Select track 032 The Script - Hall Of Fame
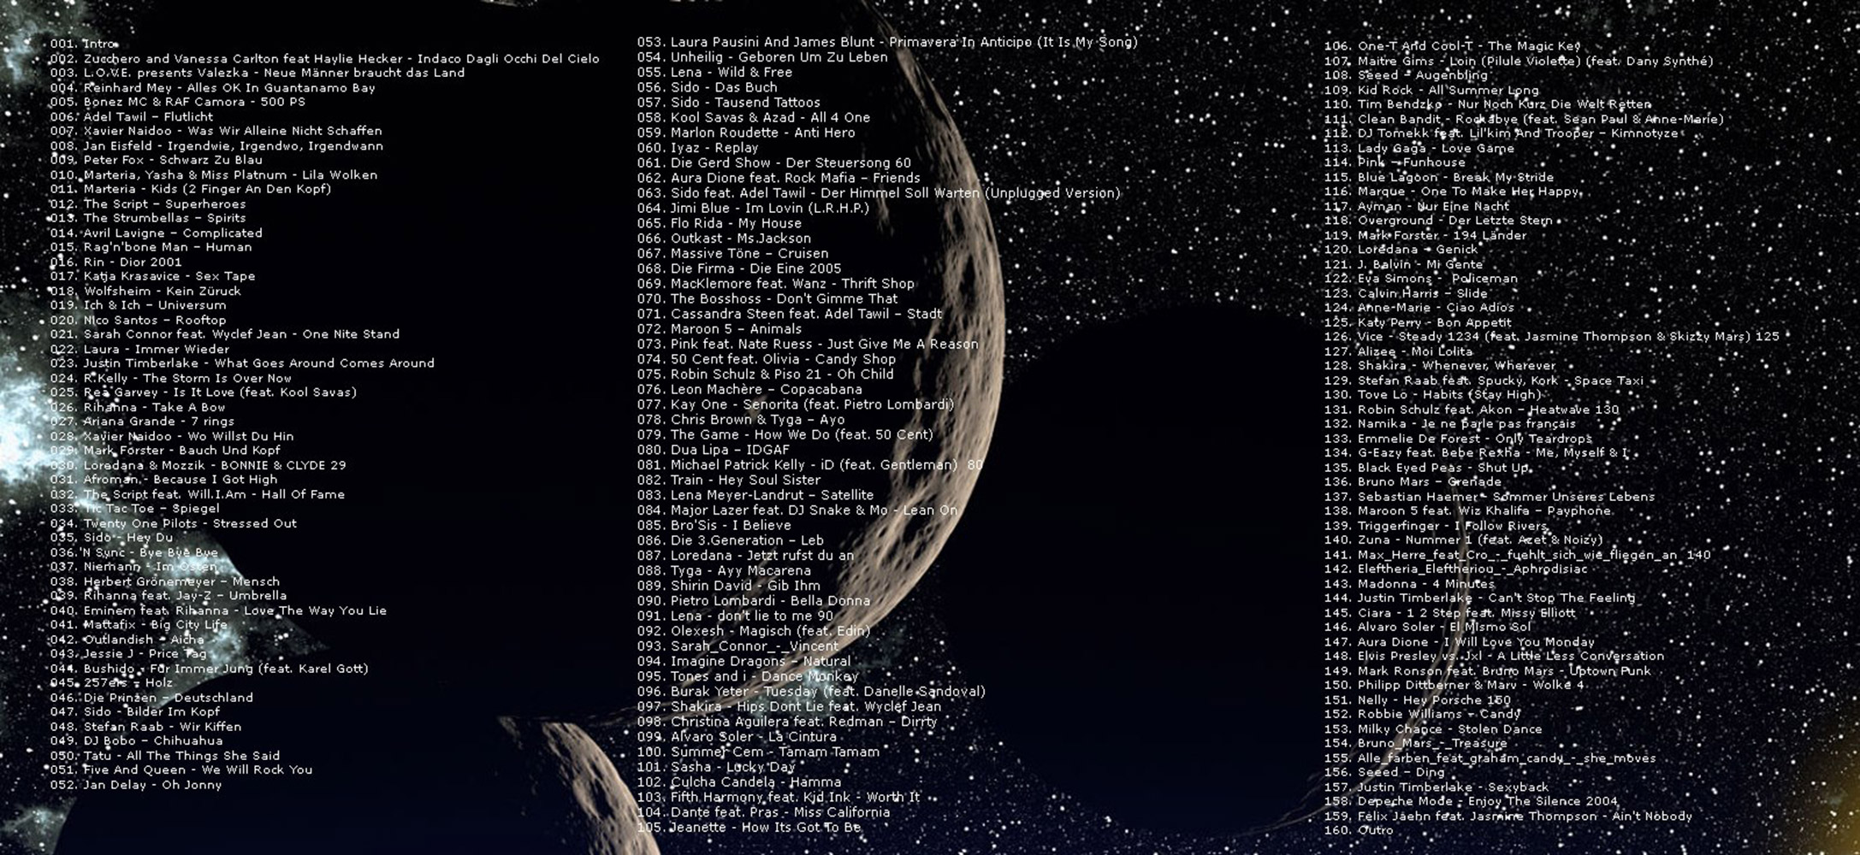This screenshot has height=855, width=1860. (197, 494)
